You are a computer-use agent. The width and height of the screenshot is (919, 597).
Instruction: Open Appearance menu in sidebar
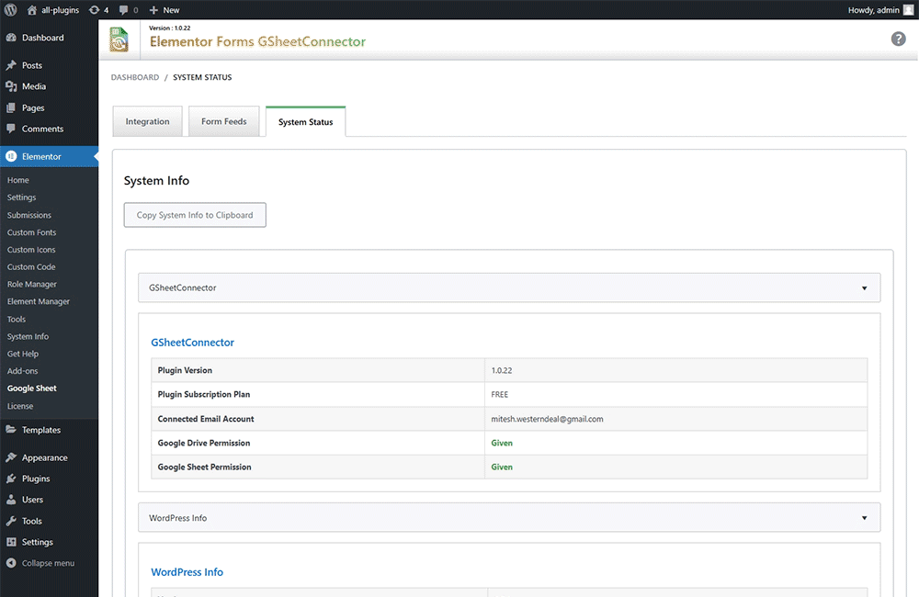click(44, 457)
